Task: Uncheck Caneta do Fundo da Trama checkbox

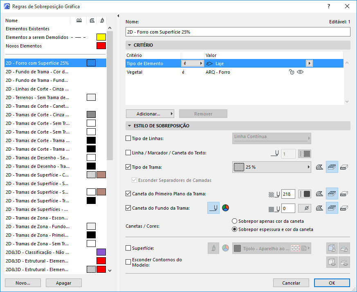Action: click(x=128, y=208)
